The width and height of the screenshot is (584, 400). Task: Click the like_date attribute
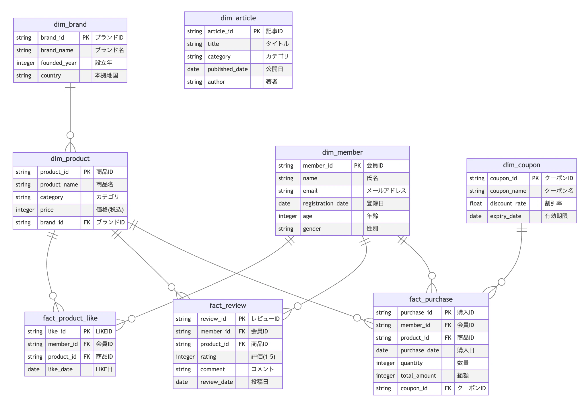(63, 369)
